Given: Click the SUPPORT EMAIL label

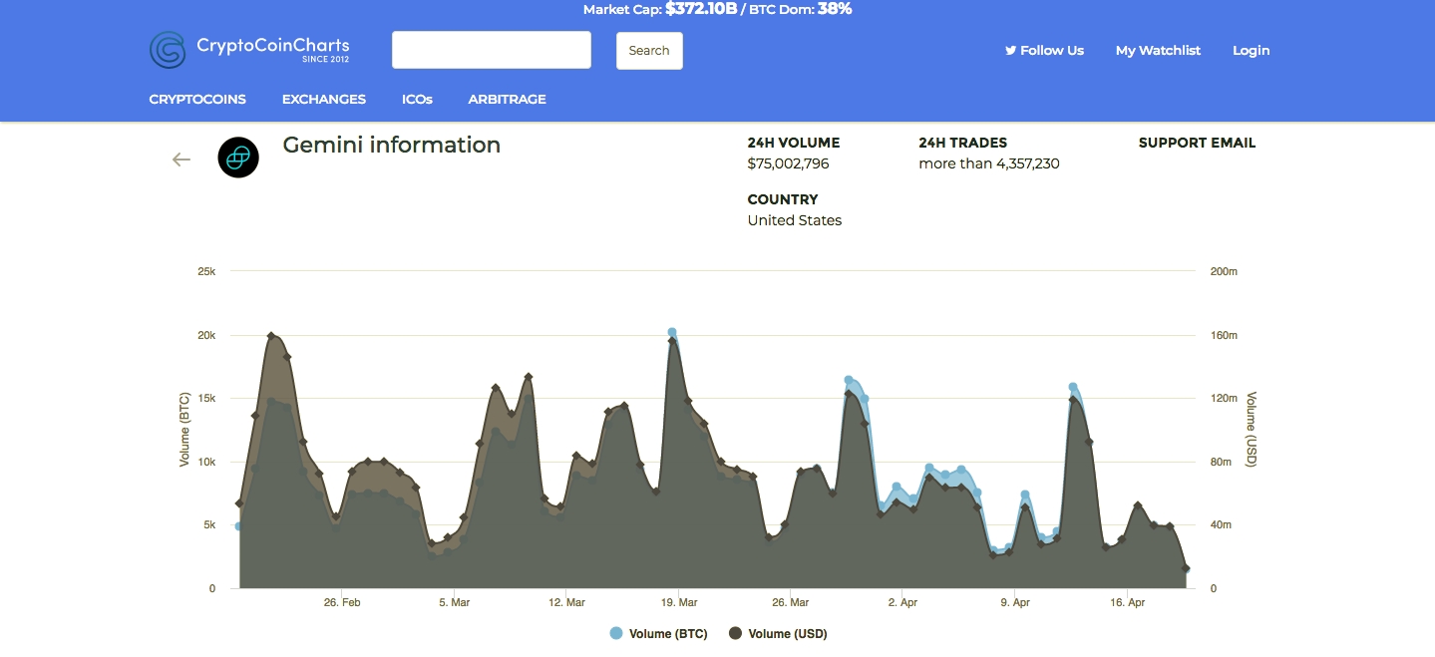Looking at the screenshot, I should click(x=1198, y=143).
